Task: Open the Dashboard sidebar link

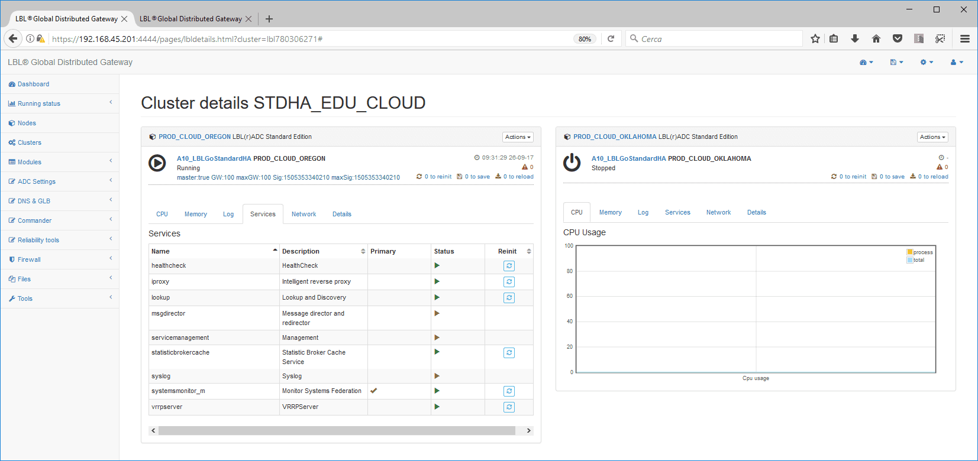Action: [59, 84]
